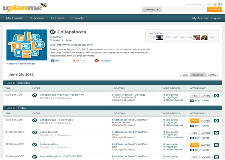Screen dimensions: 225x160
Task: Click the orange SEARCH button
Action: (x=215, y=9)
